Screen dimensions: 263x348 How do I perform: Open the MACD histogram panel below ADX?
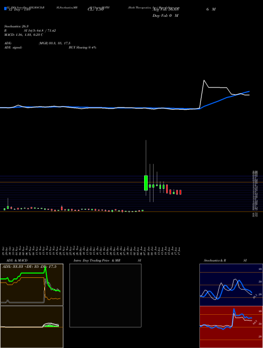pyautogui.click(x=32, y=327)
